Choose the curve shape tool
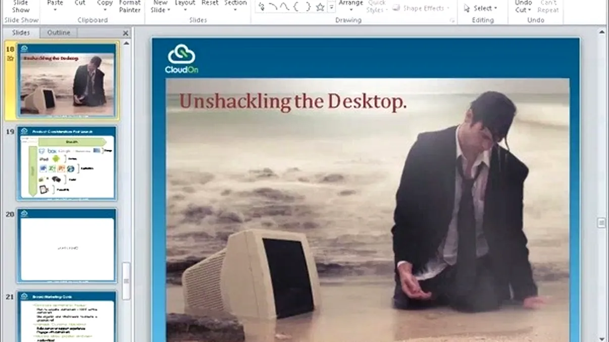The image size is (609, 342). tap(284, 7)
